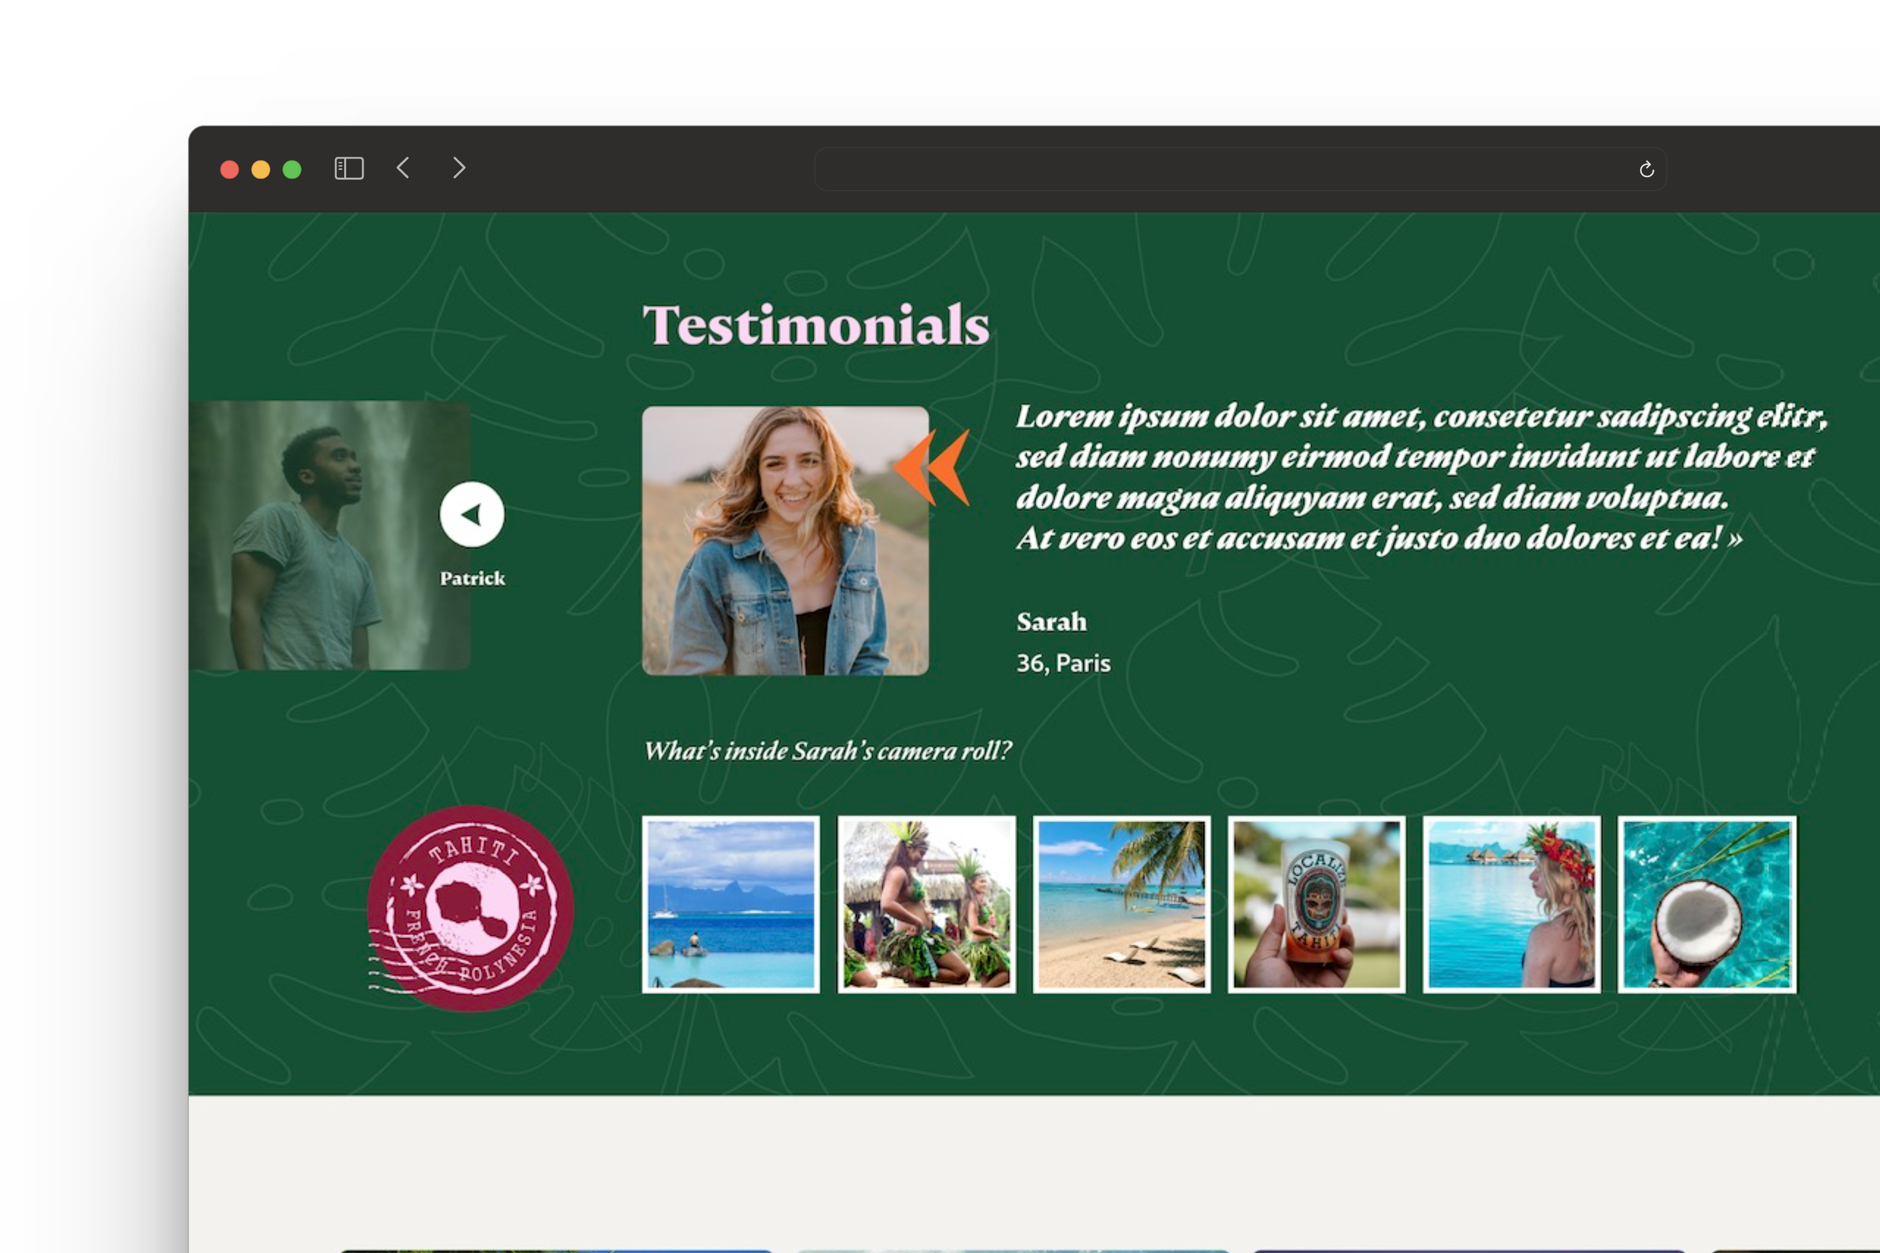Open the hand holding Tahiti cup thumbnail
1880x1253 pixels.
coord(1316,905)
